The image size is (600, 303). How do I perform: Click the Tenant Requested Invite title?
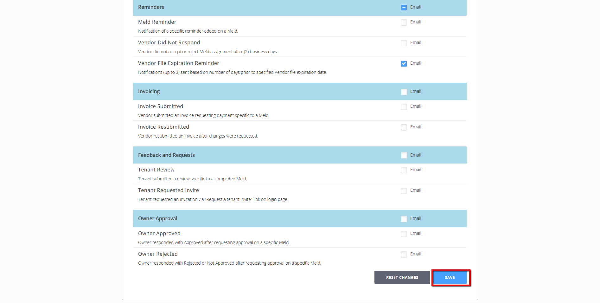[x=168, y=190]
